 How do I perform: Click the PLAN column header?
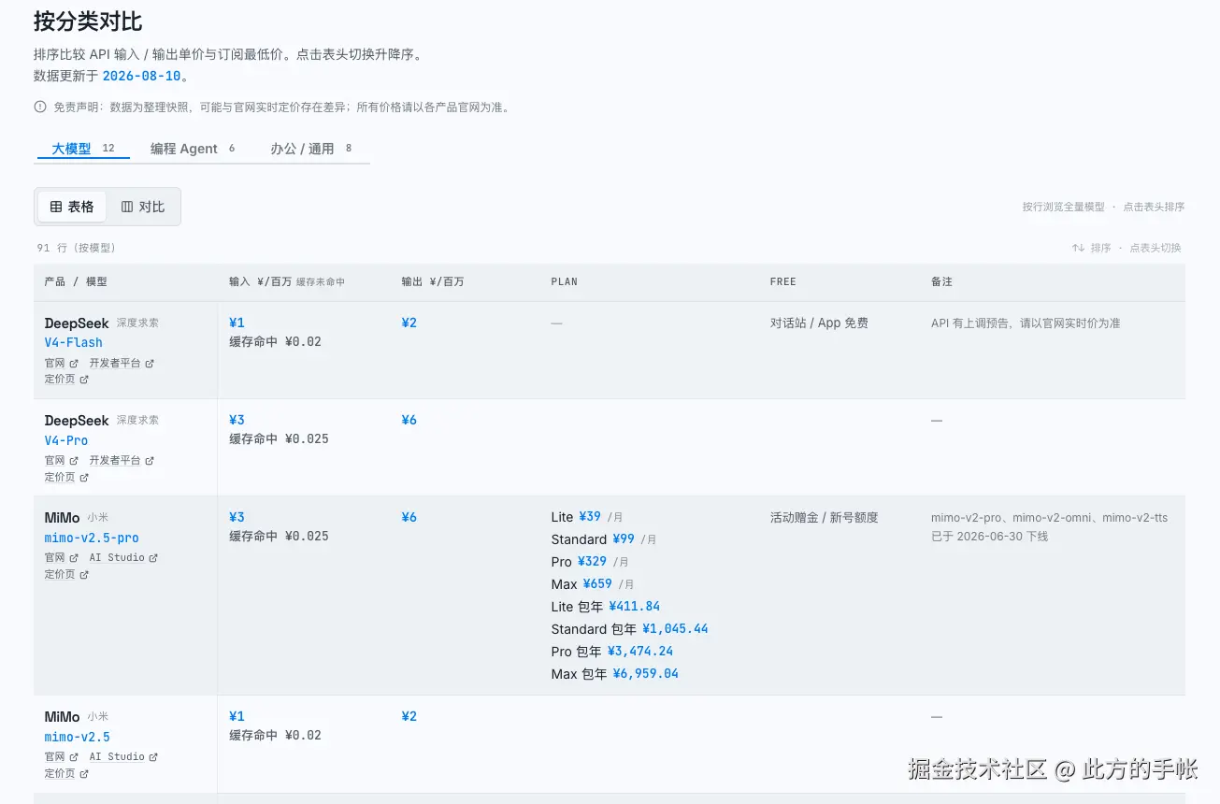coord(565,281)
